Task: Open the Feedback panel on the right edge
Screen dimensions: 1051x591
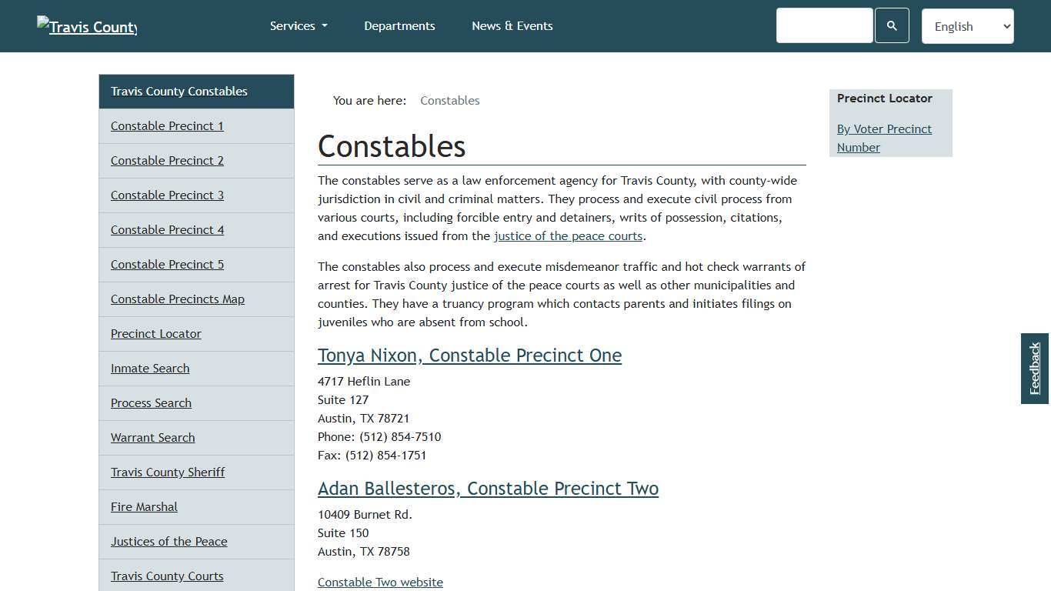Action: pyautogui.click(x=1034, y=368)
